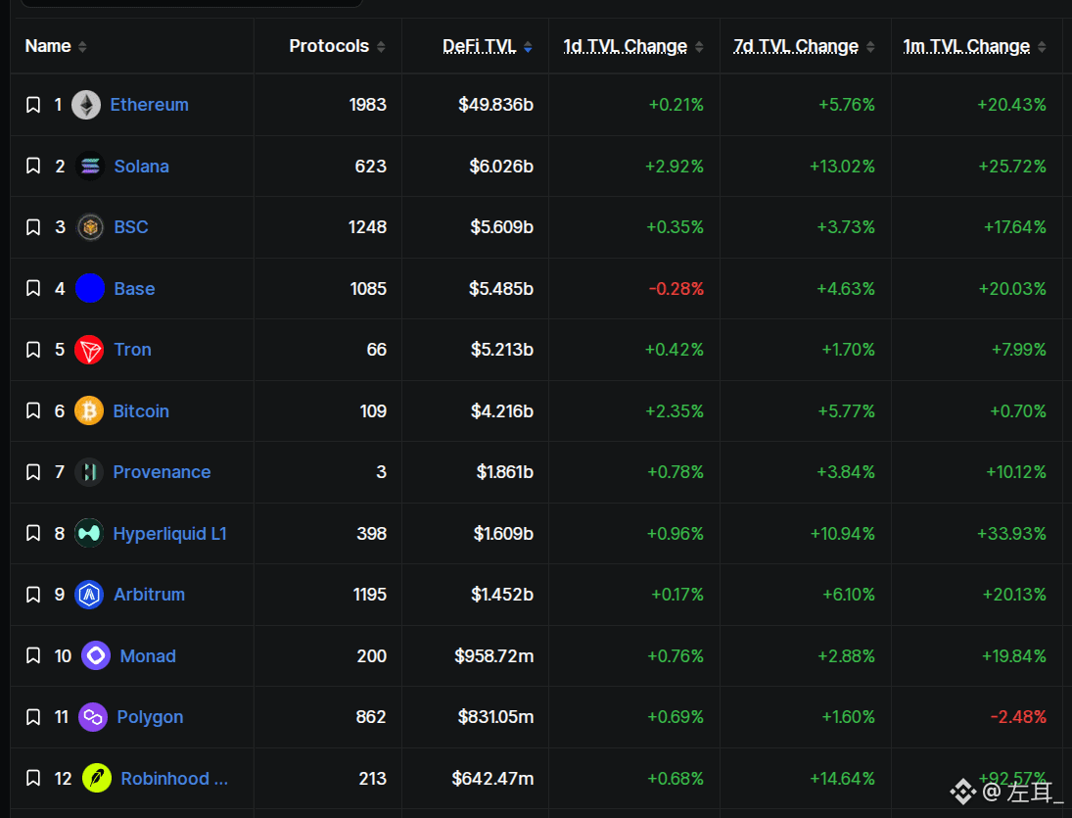This screenshot has width=1072, height=818.
Task: Bookmark the Ethereum row
Action: [33, 105]
